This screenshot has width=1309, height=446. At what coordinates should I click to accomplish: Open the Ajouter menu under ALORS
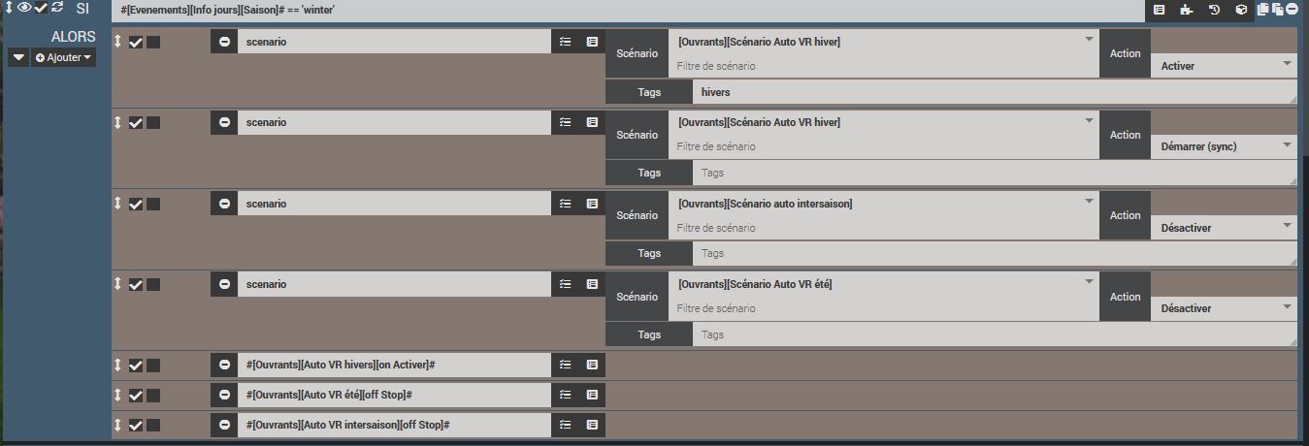[64, 58]
